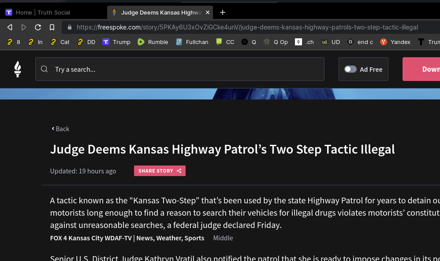Screen dimensions: 440x261
Task: Open the UD bookmark
Action: 331,42
